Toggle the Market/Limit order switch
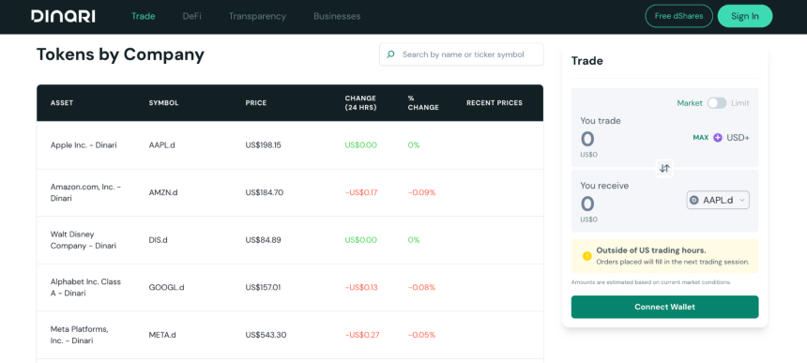Image resolution: width=807 pixels, height=363 pixels. pos(716,103)
